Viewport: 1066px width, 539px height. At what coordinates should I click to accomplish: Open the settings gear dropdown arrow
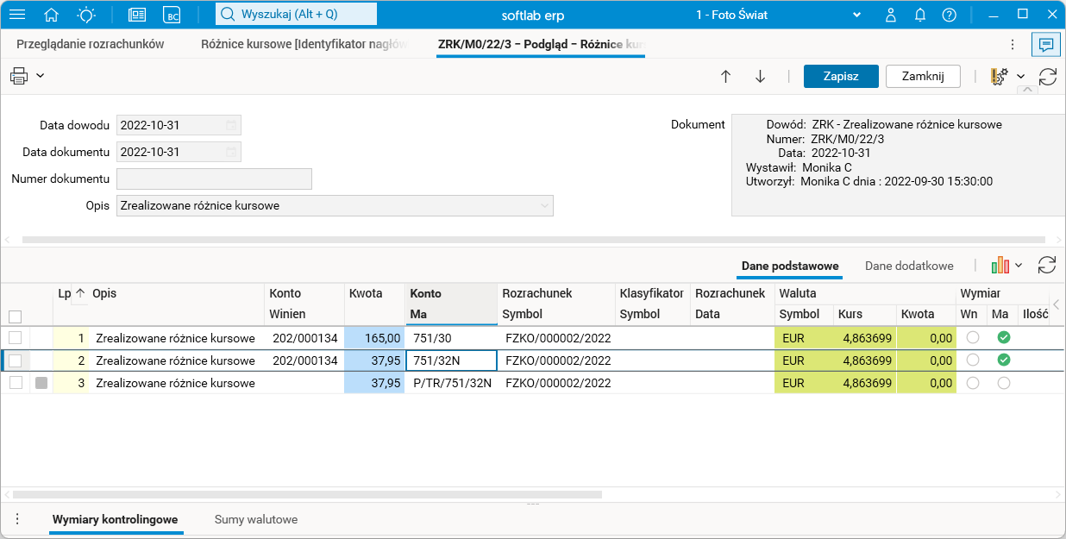click(1021, 76)
